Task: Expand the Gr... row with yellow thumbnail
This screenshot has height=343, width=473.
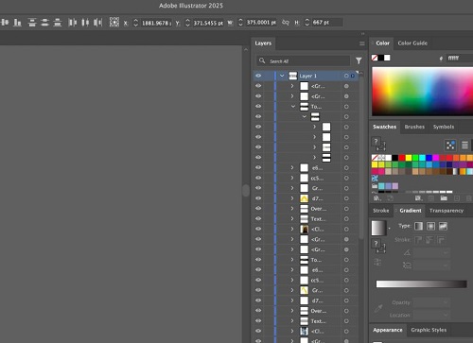Action: tap(292, 290)
